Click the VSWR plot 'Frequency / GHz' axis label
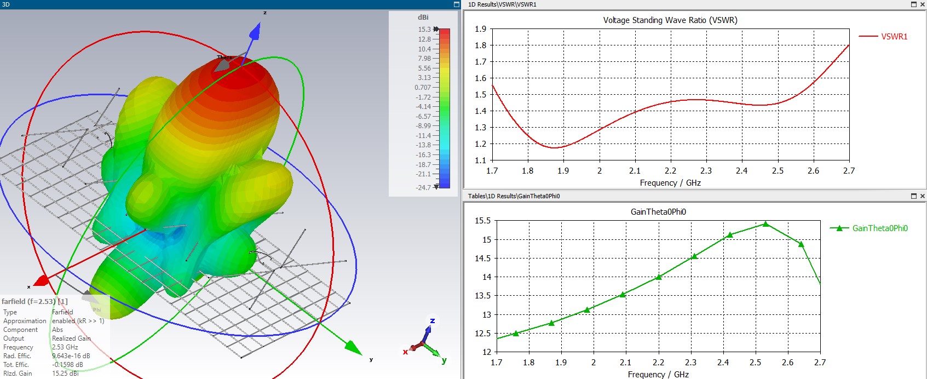Image resolution: width=927 pixels, height=379 pixels. point(670,183)
